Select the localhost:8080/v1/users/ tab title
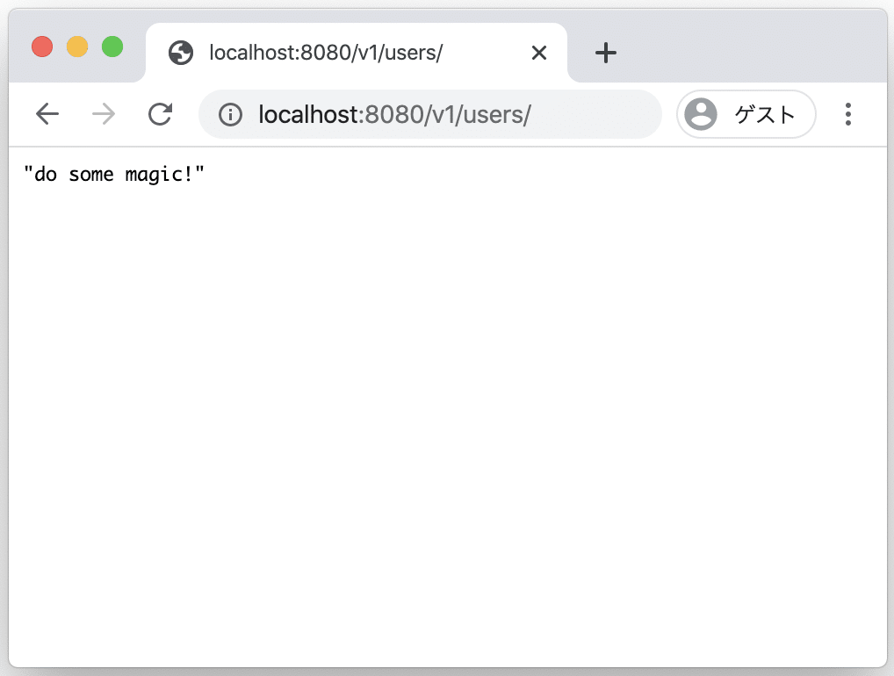Screen dimensions: 894x676 click(x=326, y=53)
